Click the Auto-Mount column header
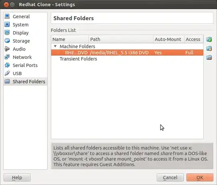217x185 pixels. (x=168, y=39)
